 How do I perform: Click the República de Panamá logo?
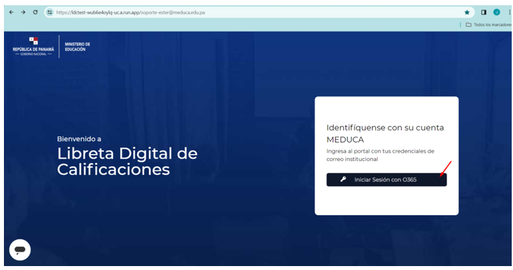(33, 46)
